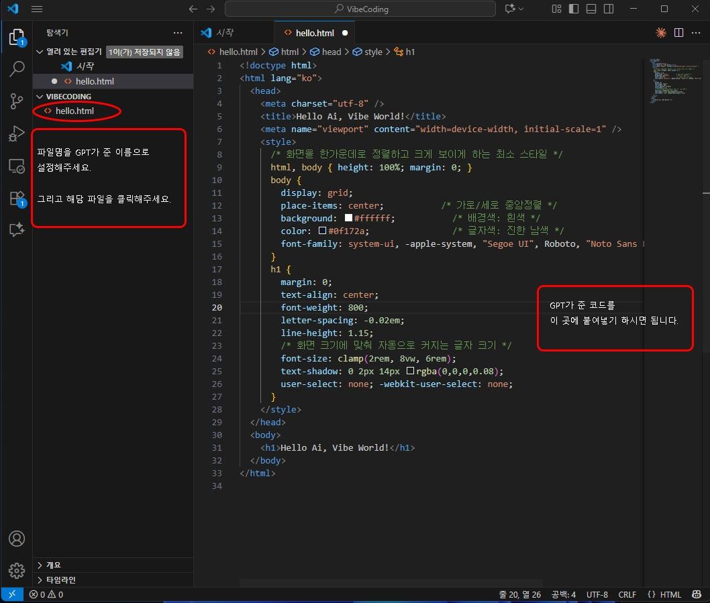This screenshot has width=710, height=603.
Task: Open the Accounts icon above the settings gear
Action: point(17,539)
